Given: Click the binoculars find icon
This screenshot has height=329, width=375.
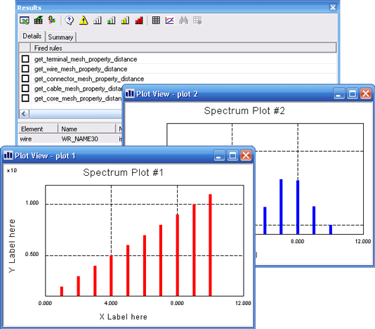Looking at the screenshot, I should tap(183, 20).
